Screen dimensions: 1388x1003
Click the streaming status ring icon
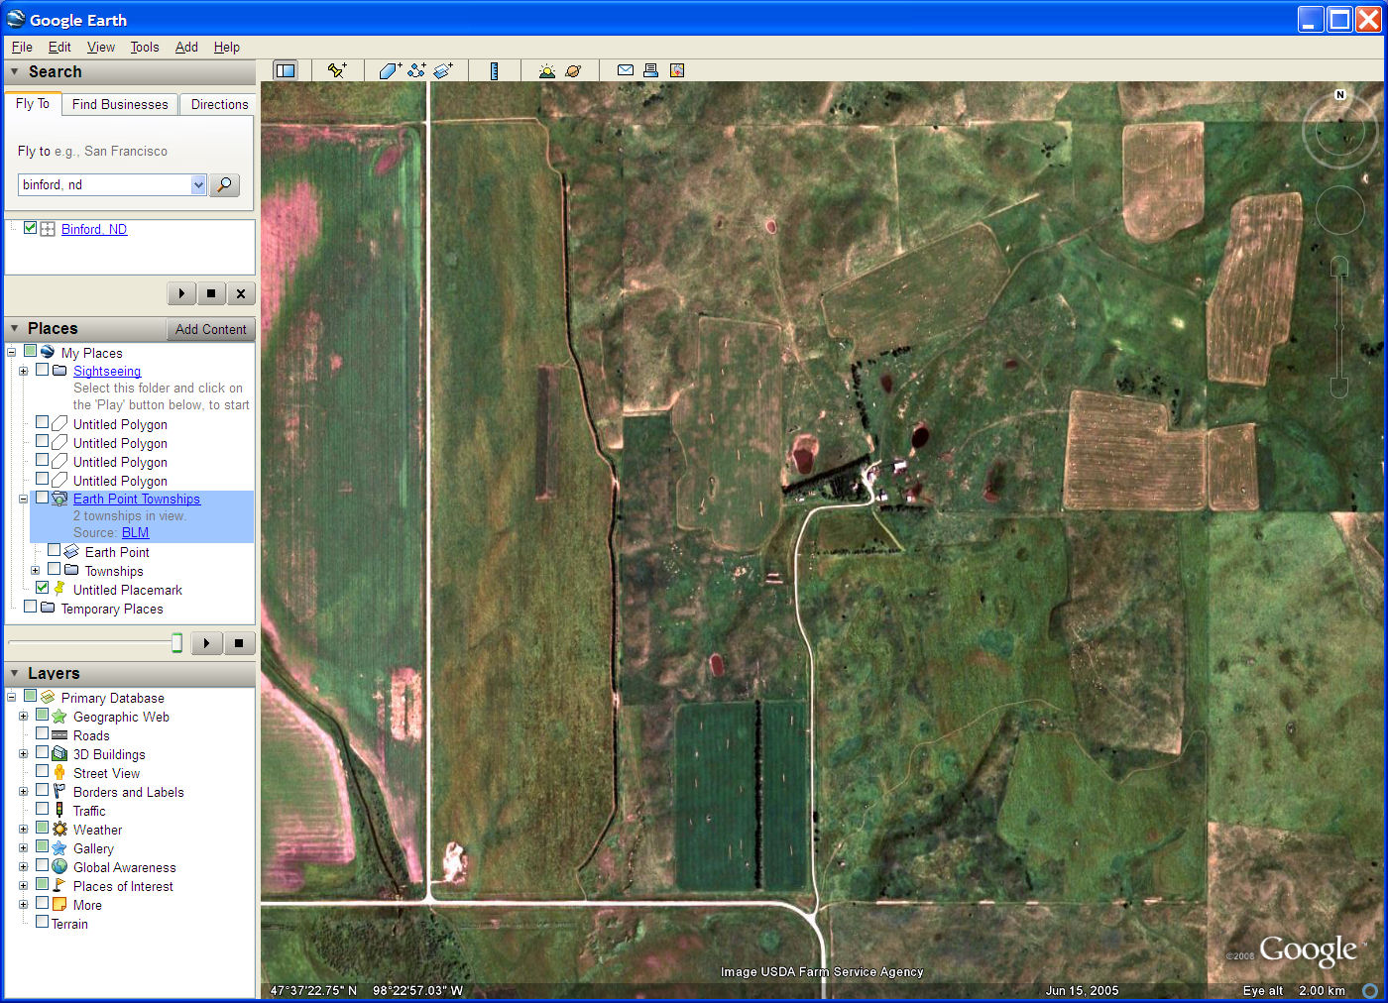1370,990
